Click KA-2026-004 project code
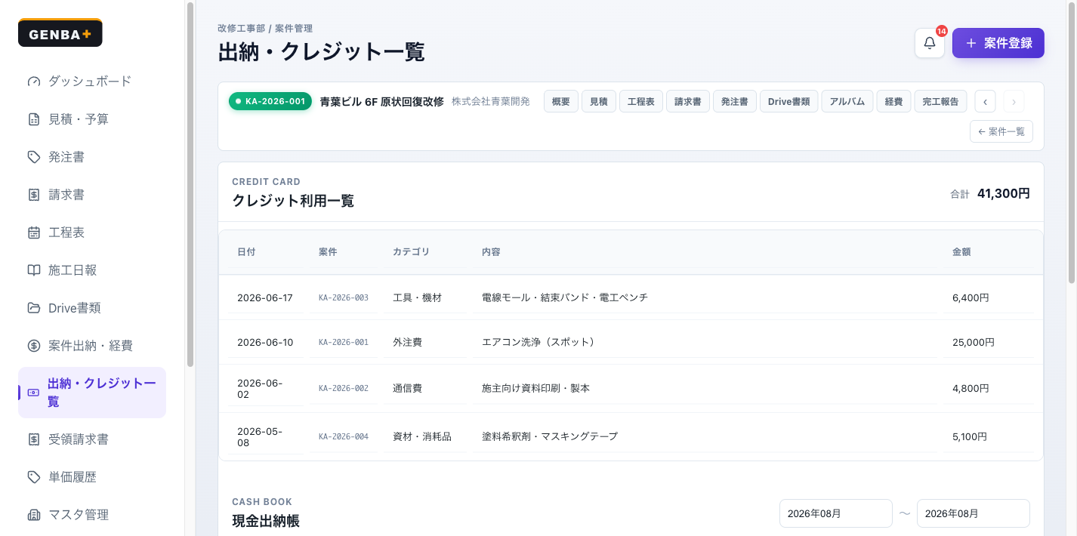The width and height of the screenshot is (1077, 536). 344,436
